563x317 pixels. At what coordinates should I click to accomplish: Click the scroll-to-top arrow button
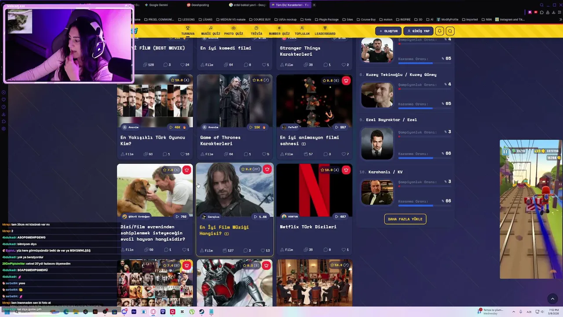point(552,299)
